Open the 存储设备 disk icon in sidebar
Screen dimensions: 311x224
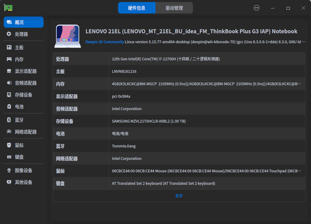(x=9, y=95)
